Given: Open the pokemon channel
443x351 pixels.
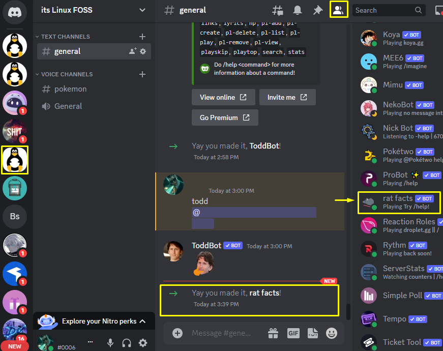Looking at the screenshot, I should pos(94,89).
